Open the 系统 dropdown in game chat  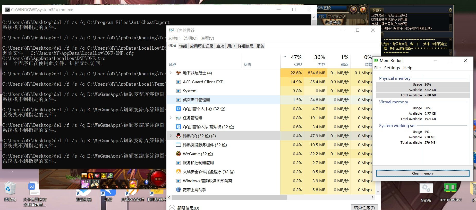tap(377, 10)
